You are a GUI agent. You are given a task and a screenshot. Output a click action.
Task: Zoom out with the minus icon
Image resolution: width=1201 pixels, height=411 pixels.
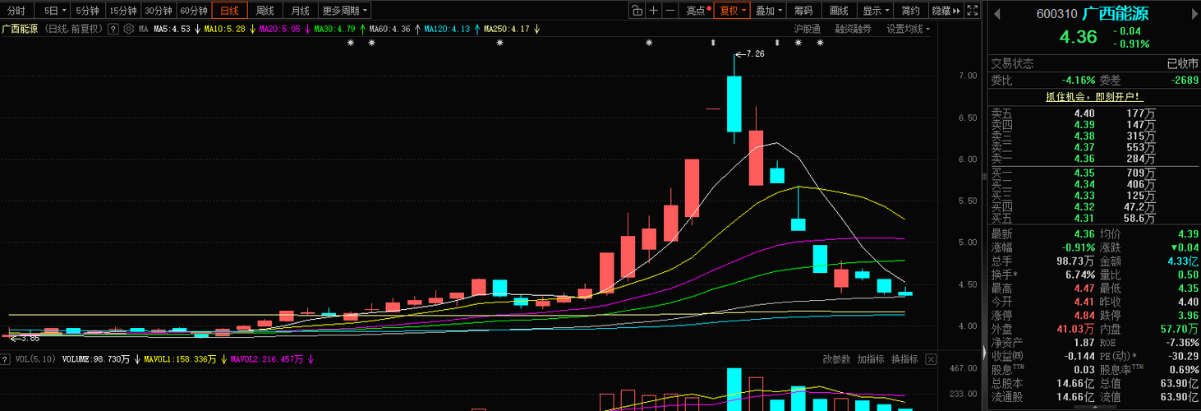coord(670,11)
